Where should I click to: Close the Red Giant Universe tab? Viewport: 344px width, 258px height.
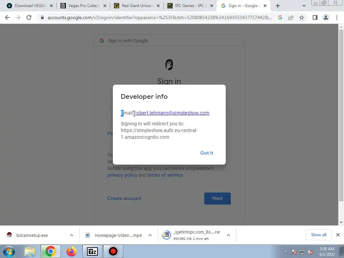tap(158, 6)
